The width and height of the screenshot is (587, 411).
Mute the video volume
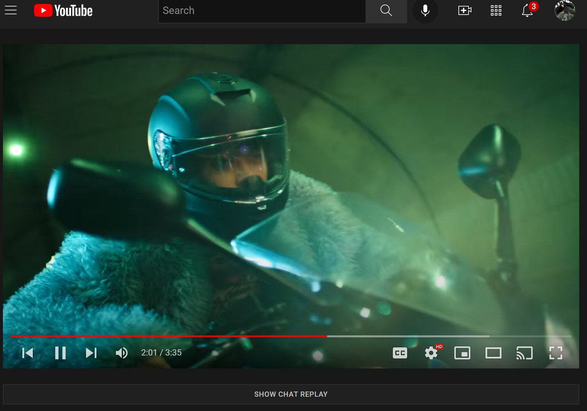[x=122, y=353]
